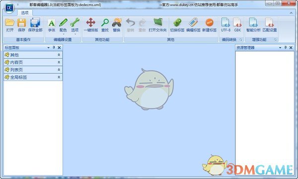
Task: Click the 保存全部 save all icon
Action: 35,25
